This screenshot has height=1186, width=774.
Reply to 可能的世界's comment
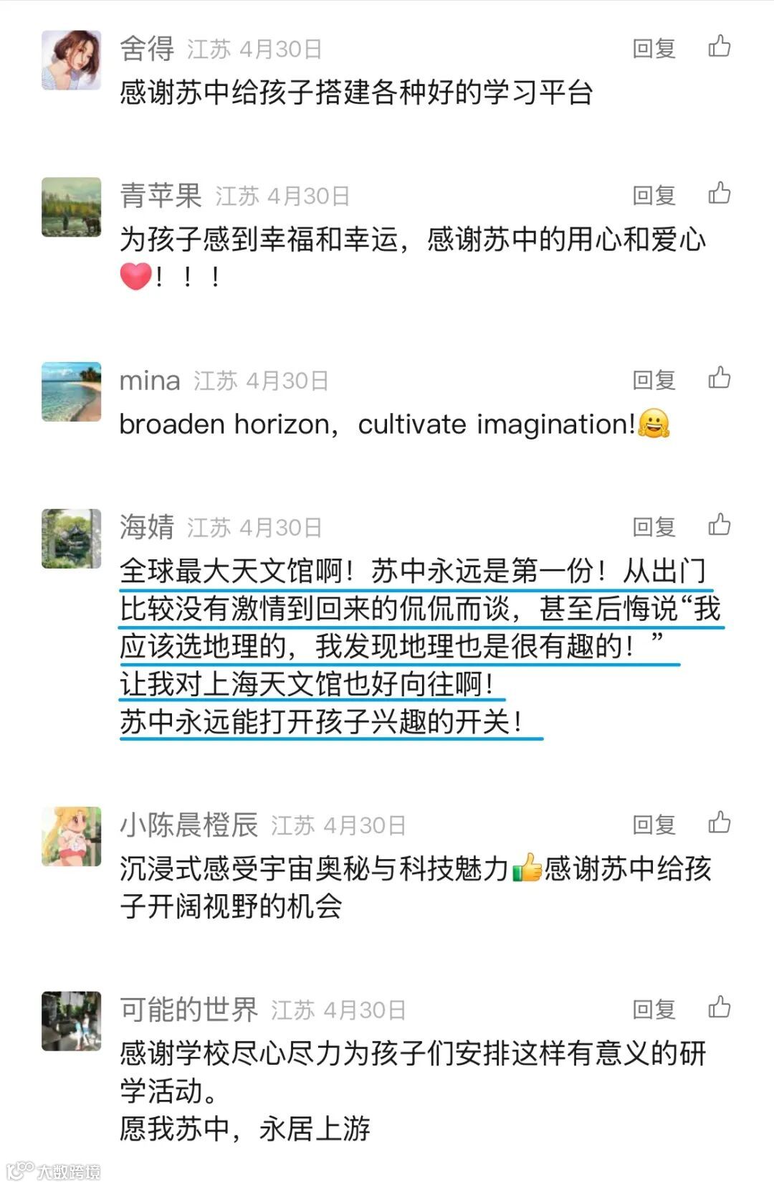654,1010
